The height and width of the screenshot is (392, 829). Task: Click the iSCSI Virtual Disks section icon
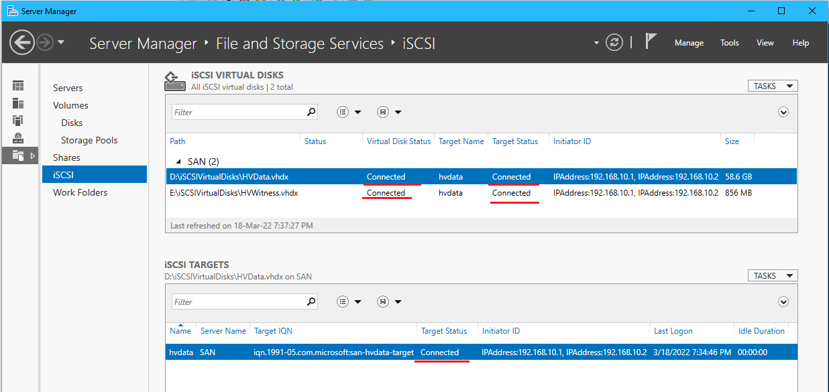(175, 81)
